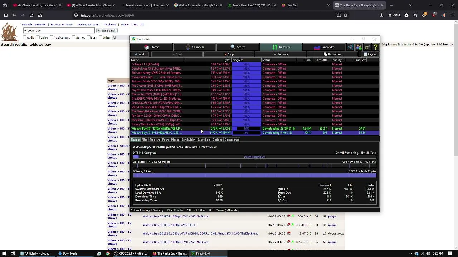Switch to the Peers tab in Tixati
The width and height of the screenshot is (458, 257).
tap(165, 140)
